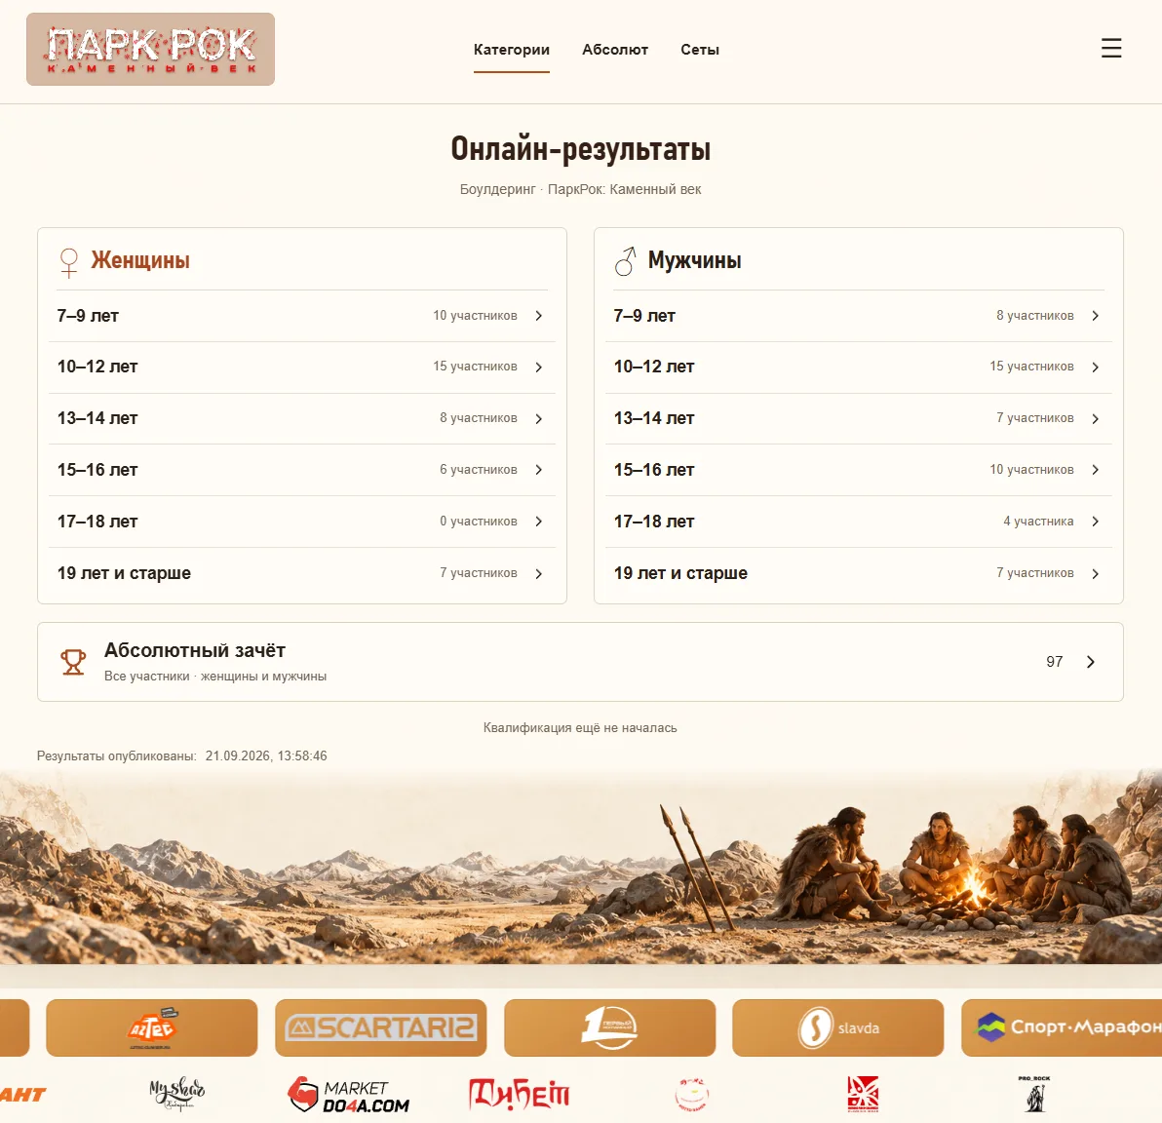The width and height of the screenshot is (1162, 1123).
Task: Open the Scartaris sponsor logo
Action: [381, 1027]
